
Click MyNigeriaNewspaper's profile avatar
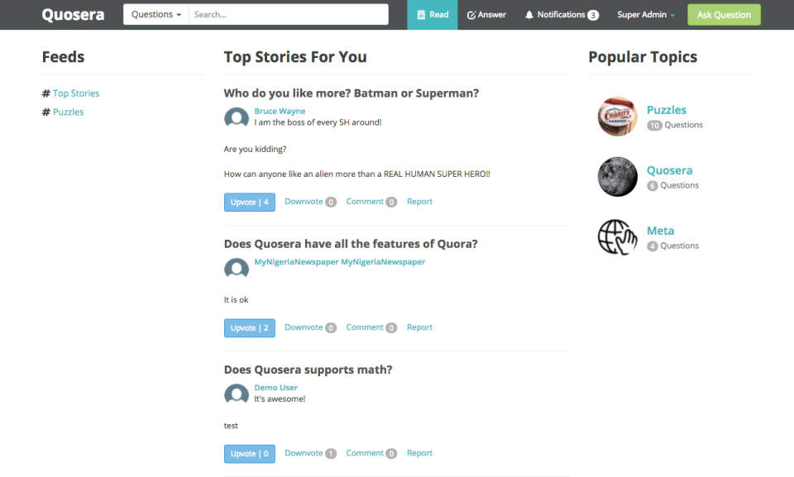pyautogui.click(x=236, y=268)
